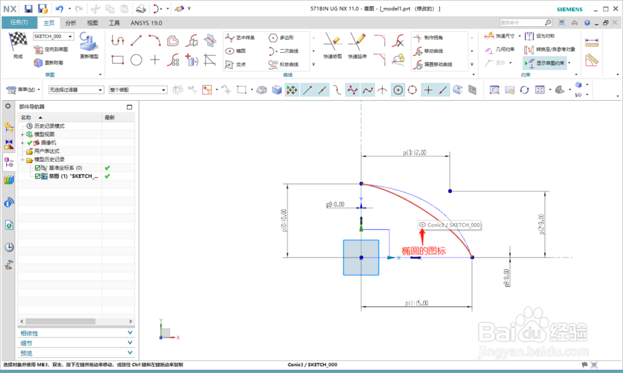Toggle intersection snap point option

[x=383, y=90]
